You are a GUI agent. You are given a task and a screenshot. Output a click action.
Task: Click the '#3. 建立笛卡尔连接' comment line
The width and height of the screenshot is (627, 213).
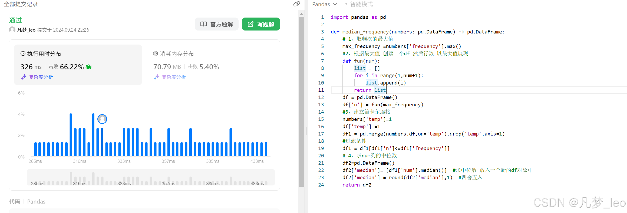tap(366, 112)
